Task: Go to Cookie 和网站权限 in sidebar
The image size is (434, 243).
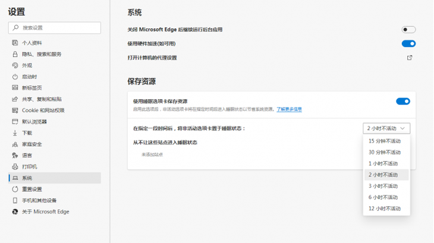Action: 43,111
